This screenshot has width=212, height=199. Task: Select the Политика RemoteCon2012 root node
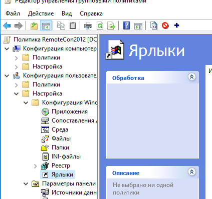[x=55, y=39]
